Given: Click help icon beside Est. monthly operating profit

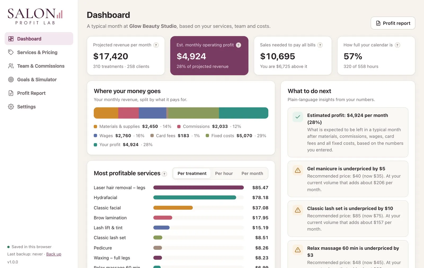Looking at the screenshot, I should [x=238, y=45].
